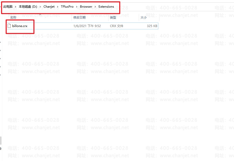Sort files by 修改日期 column header
Screen dimensions: 234x161
[x=79, y=18]
